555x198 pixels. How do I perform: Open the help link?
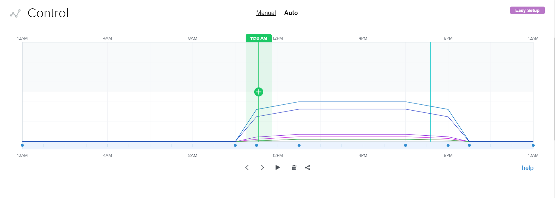[527, 168]
